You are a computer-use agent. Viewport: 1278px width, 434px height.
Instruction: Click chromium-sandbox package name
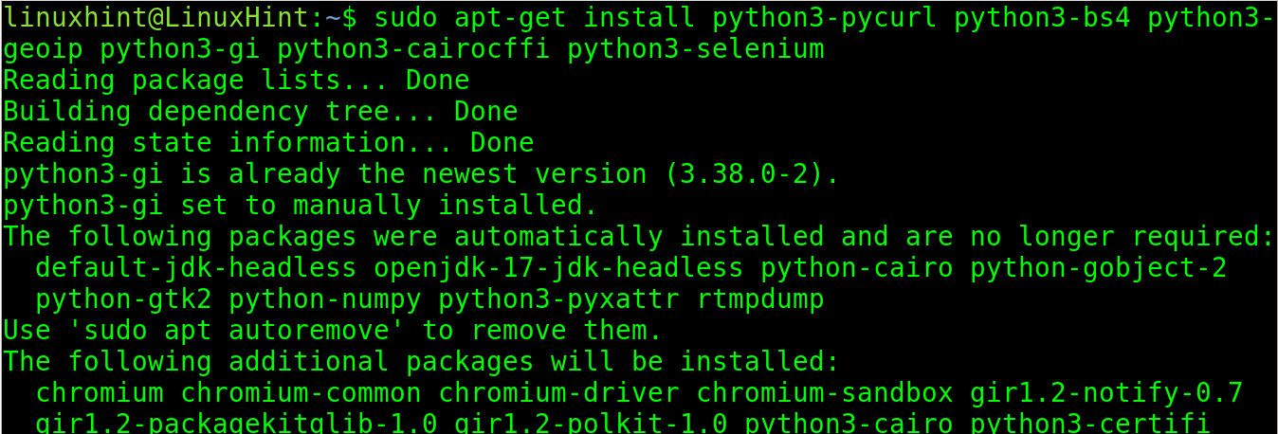[826, 393]
